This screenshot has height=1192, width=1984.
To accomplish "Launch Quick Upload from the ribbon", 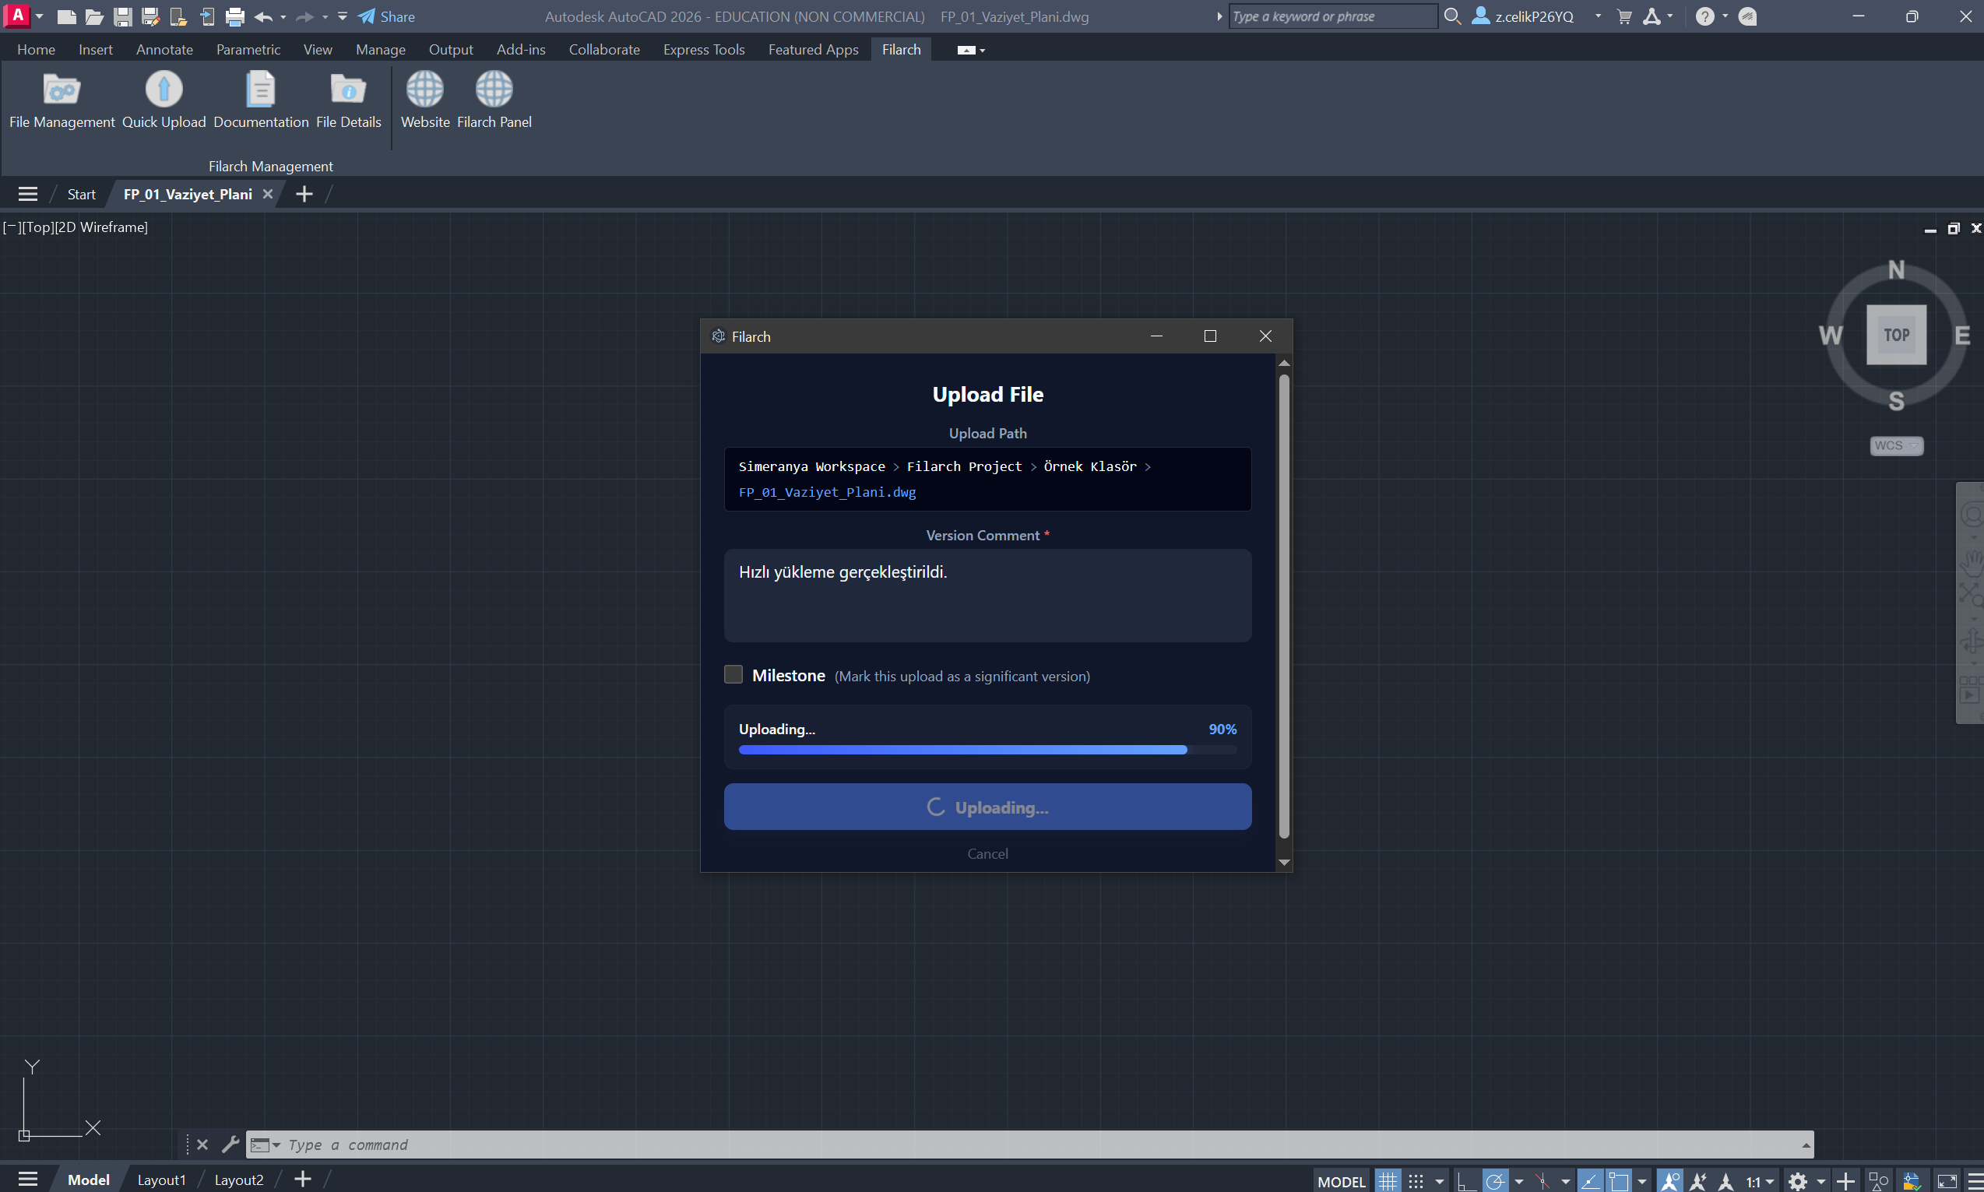I will pyautogui.click(x=164, y=100).
